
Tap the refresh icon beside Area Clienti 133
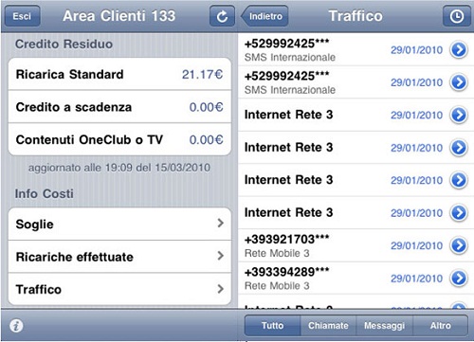[222, 16]
